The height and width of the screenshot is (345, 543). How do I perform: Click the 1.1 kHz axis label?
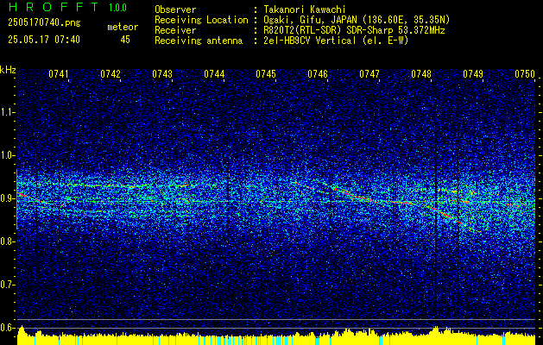point(8,112)
